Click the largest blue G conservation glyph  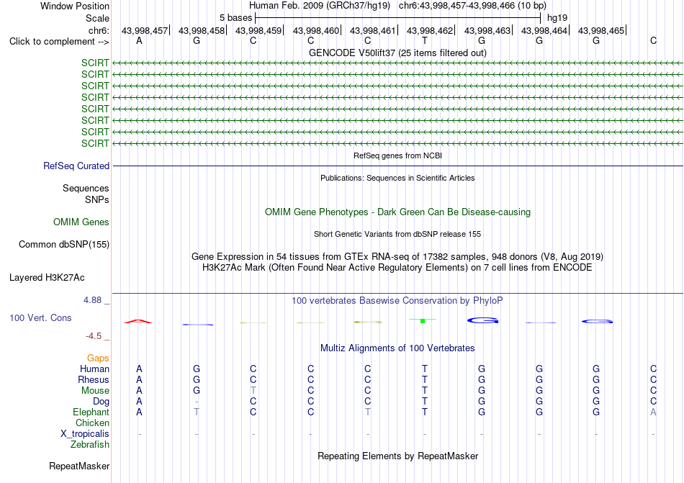[482, 320]
